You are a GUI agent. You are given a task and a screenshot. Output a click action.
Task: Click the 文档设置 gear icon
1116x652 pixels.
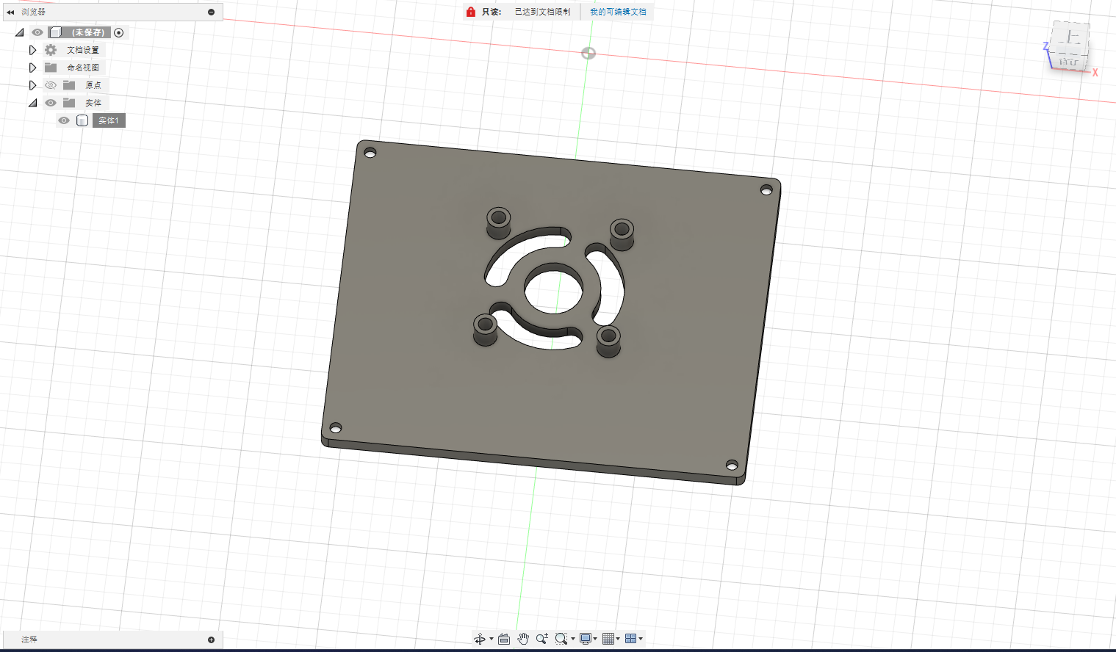tap(51, 50)
